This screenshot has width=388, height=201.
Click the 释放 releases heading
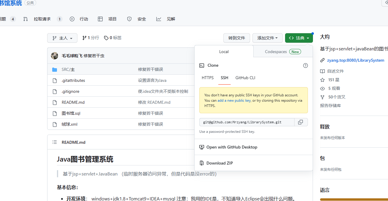[x=325, y=127]
